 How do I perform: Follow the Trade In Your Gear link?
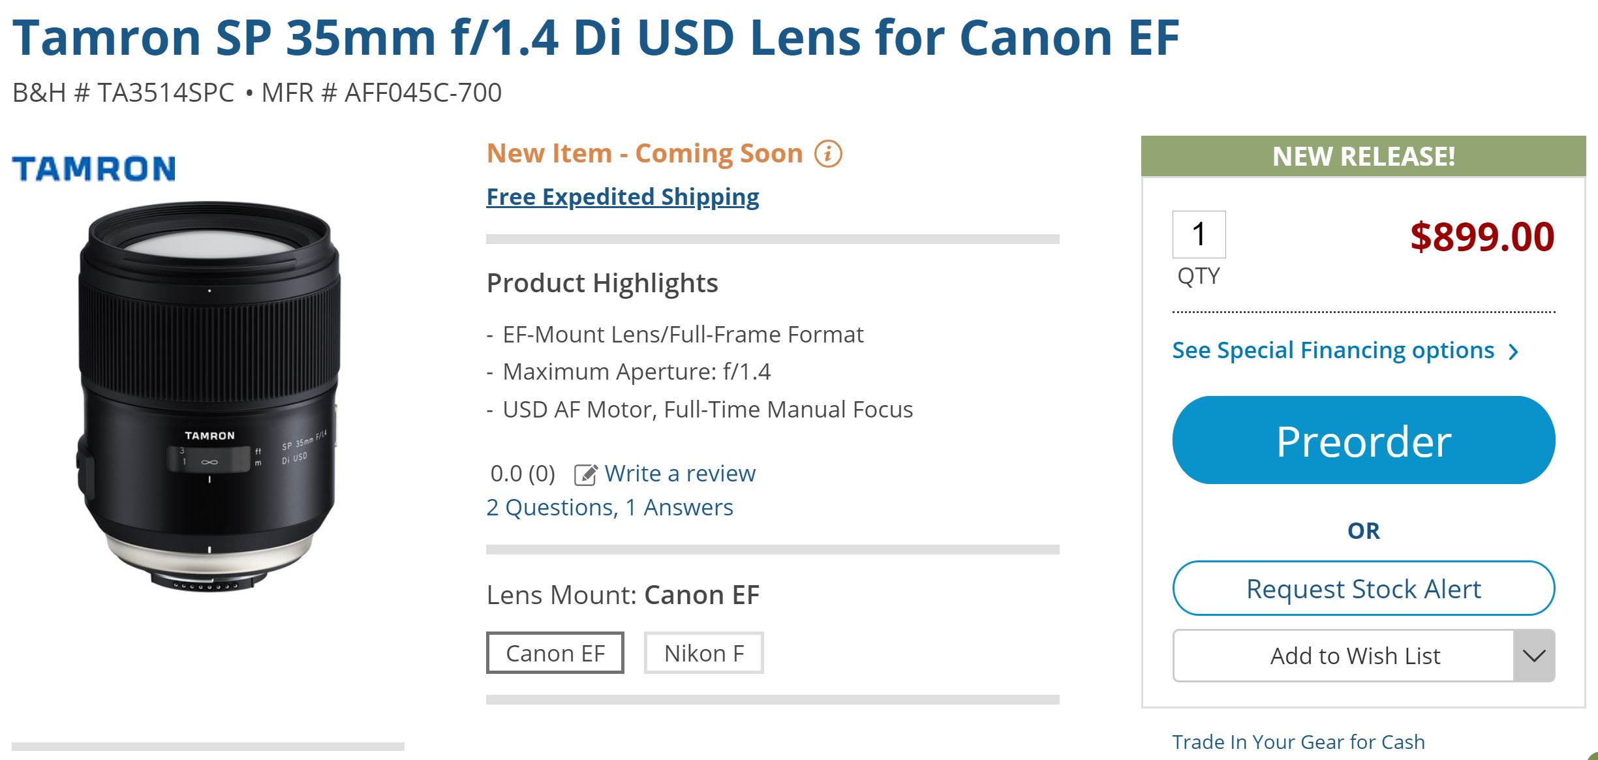click(1298, 742)
